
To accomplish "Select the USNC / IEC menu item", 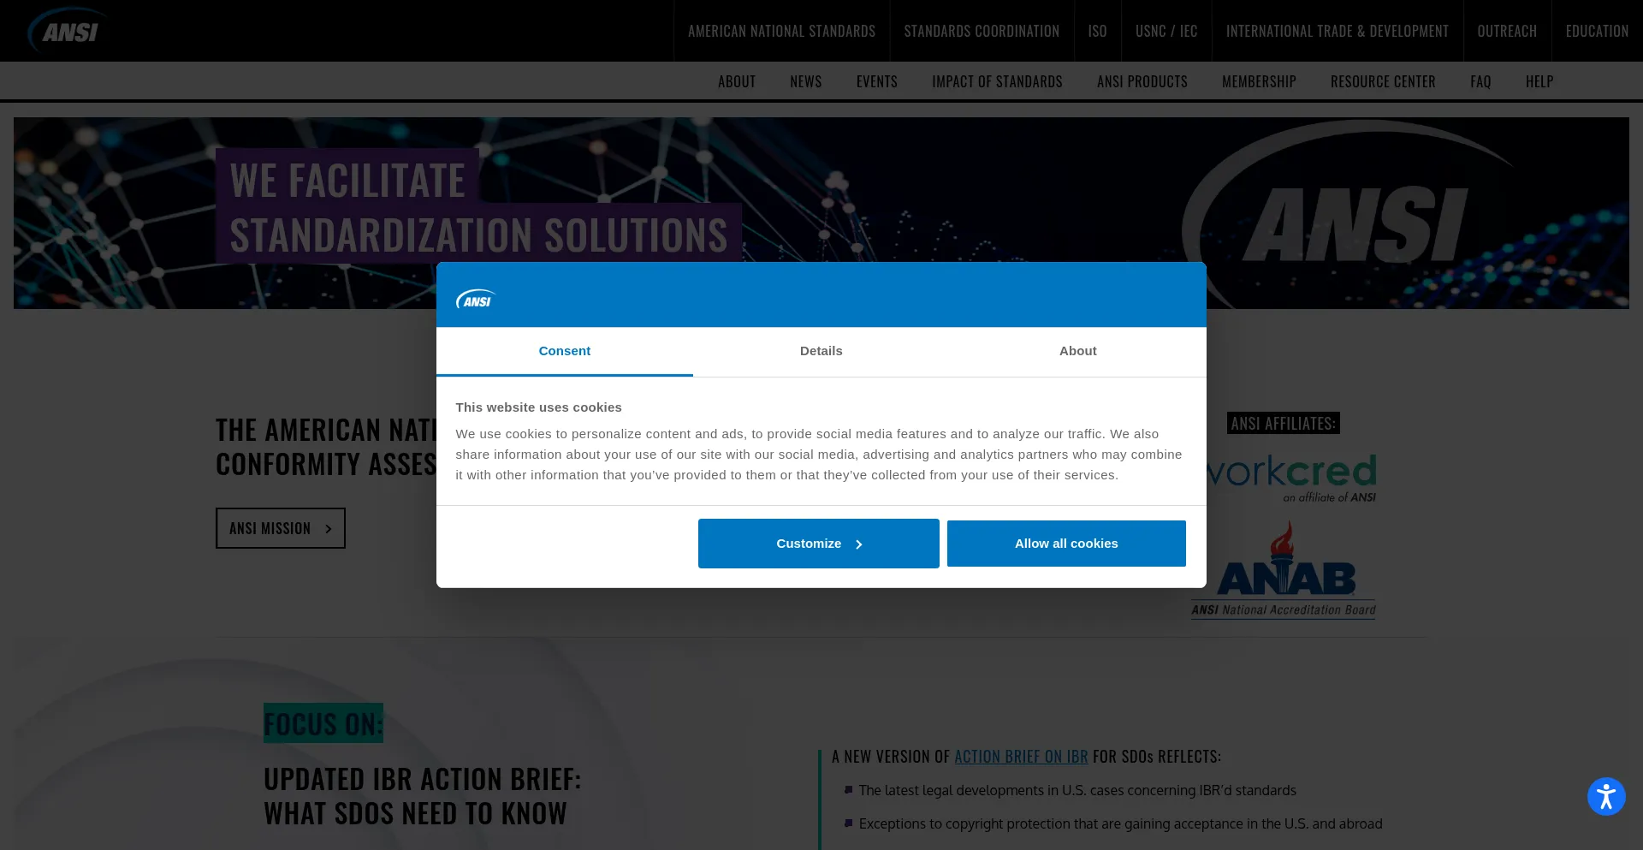I will coord(1166,31).
